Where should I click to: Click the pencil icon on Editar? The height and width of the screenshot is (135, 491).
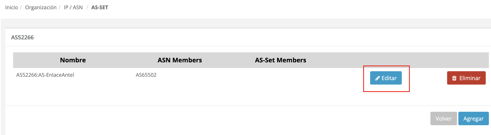pyautogui.click(x=377, y=78)
